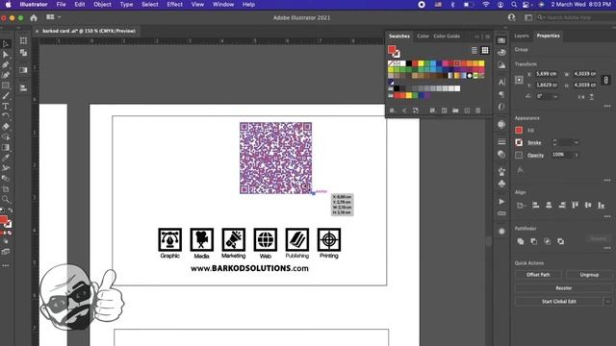Click the X position input field
The image size is (616, 346).
(x=547, y=74)
